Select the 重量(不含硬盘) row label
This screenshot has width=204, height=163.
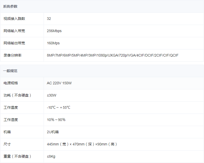pos(17,156)
